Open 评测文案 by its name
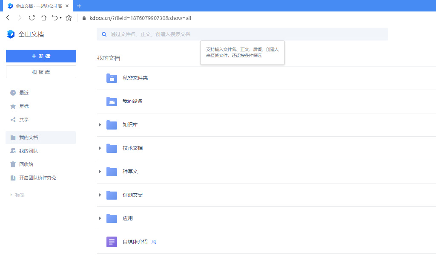 pos(133,195)
